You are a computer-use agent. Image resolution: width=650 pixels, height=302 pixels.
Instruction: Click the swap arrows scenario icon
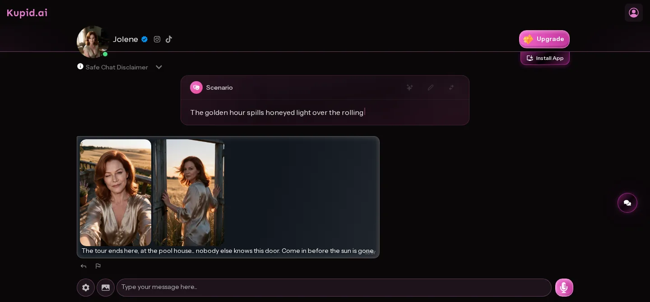tap(451, 87)
